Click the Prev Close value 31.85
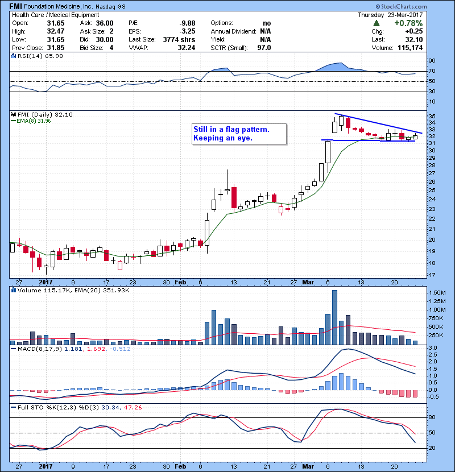The height and width of the screenshot is (472, 455). coord(56,48)
